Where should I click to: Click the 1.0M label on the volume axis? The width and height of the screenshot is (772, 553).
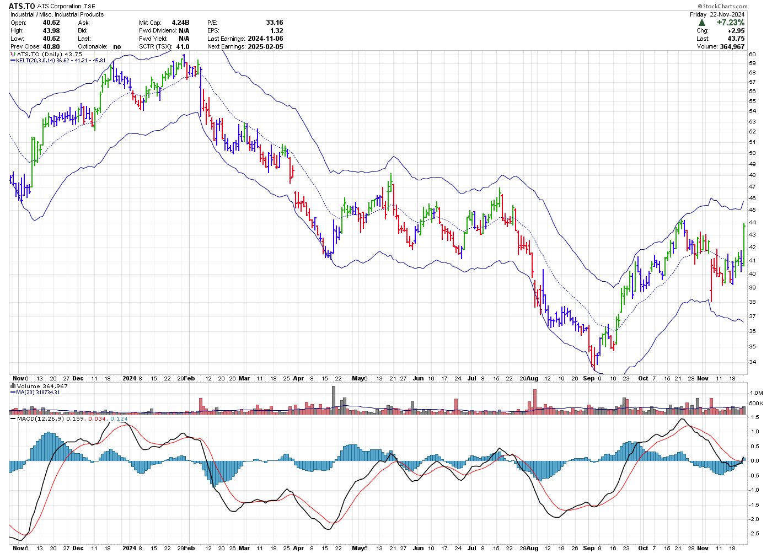click(757, 393)
